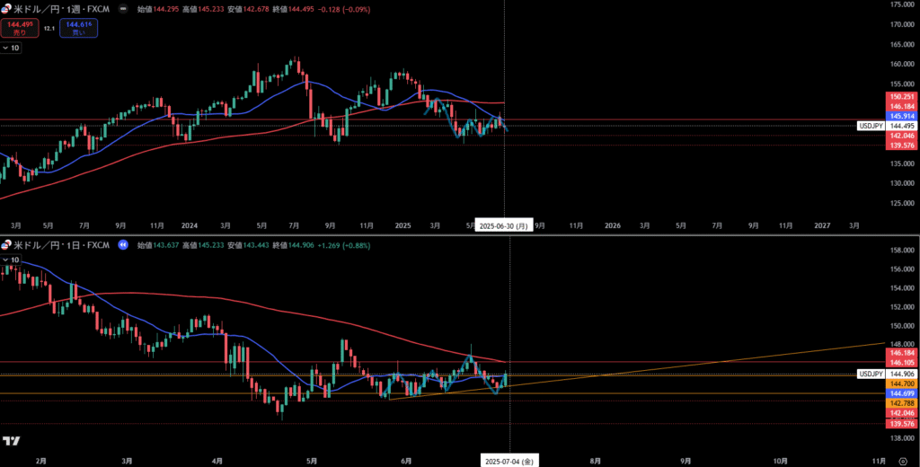This screenshot has width=920, height=467.
Task: Select the orange 142.788 price label
Action: click(900, 403)
